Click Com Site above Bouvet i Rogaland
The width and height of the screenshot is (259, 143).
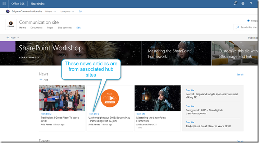(x=190, y=90)
